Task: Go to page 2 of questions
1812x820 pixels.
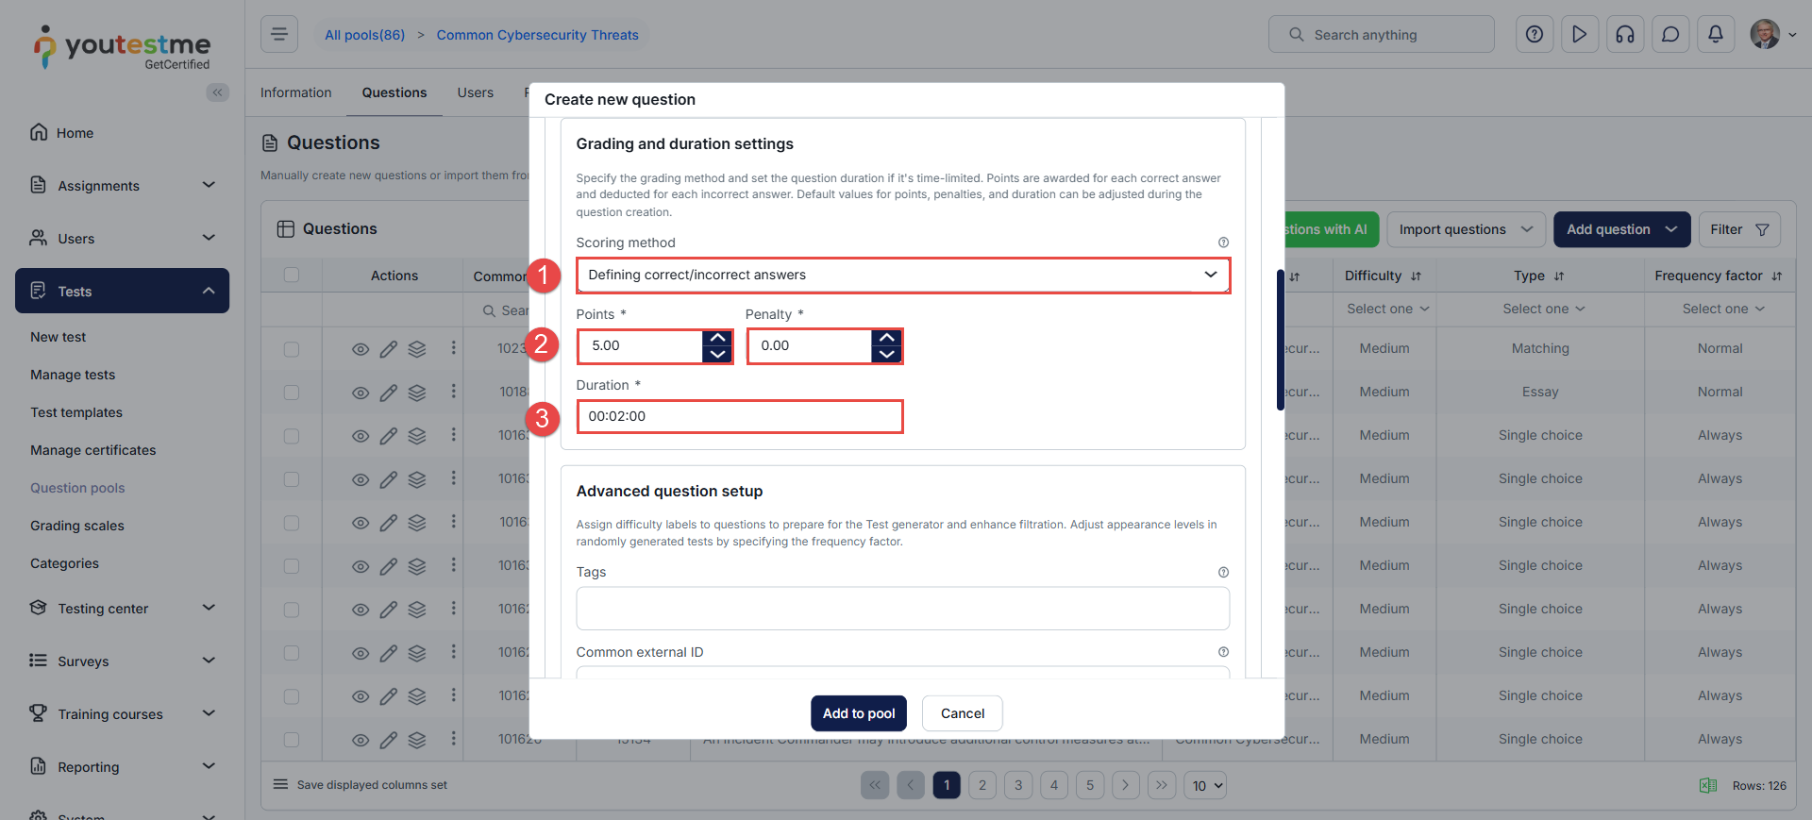Action: [982, 785]
